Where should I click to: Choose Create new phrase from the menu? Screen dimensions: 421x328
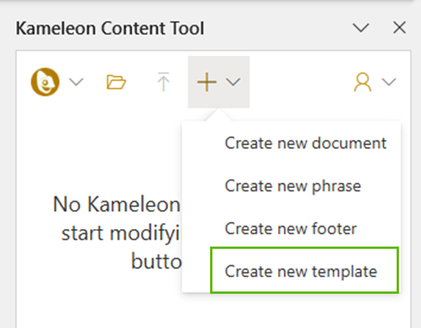pyautogui.click(x=292, y=186)
